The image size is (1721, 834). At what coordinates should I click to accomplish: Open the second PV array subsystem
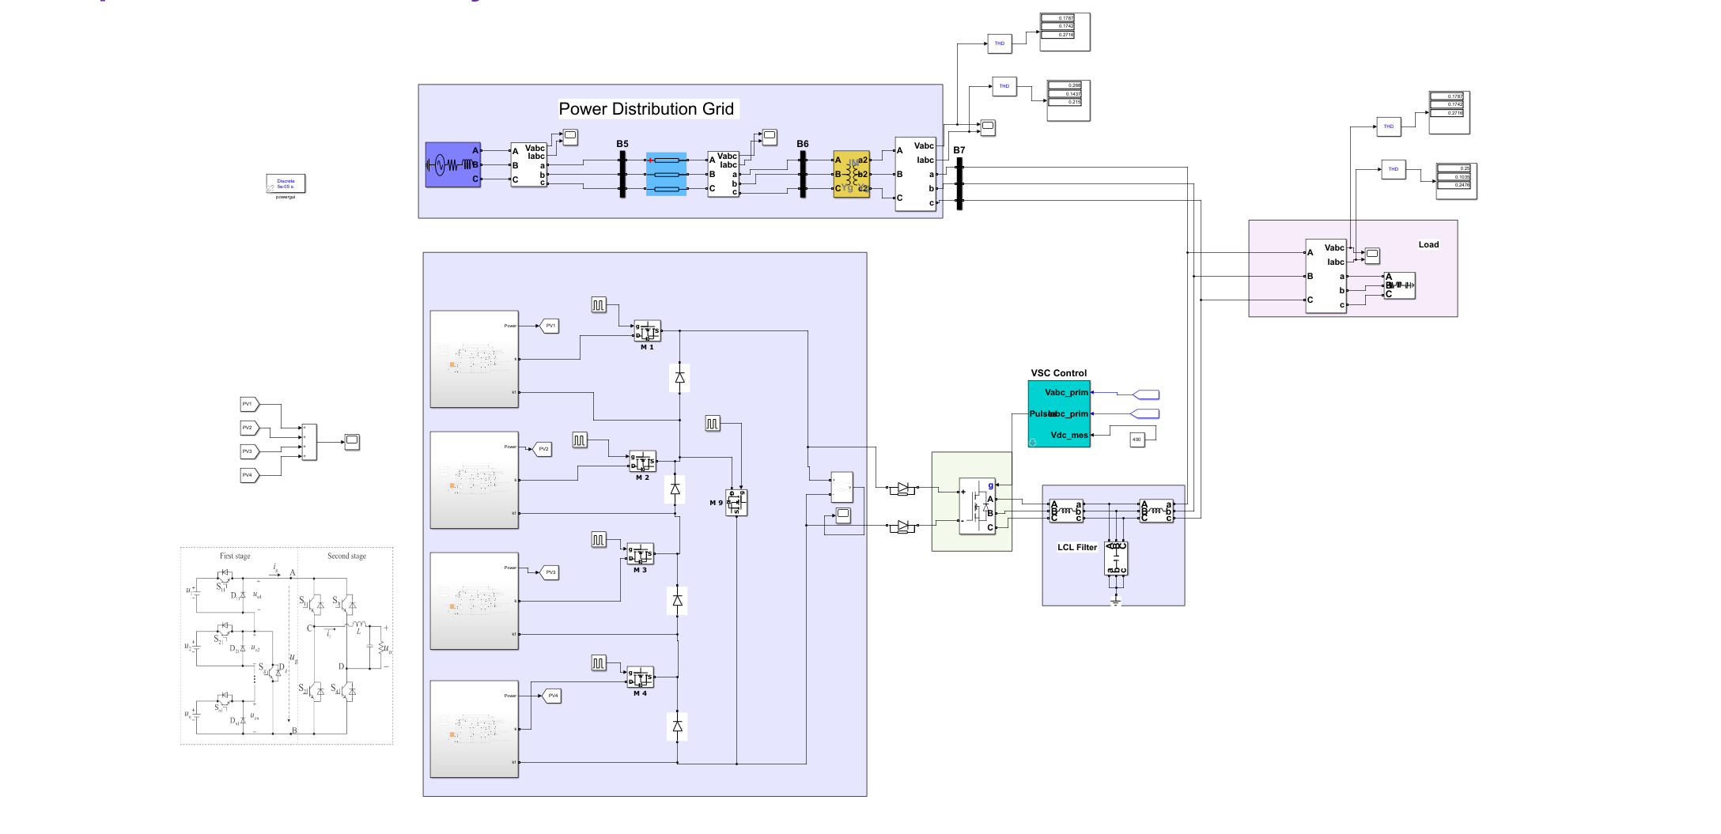475,480
